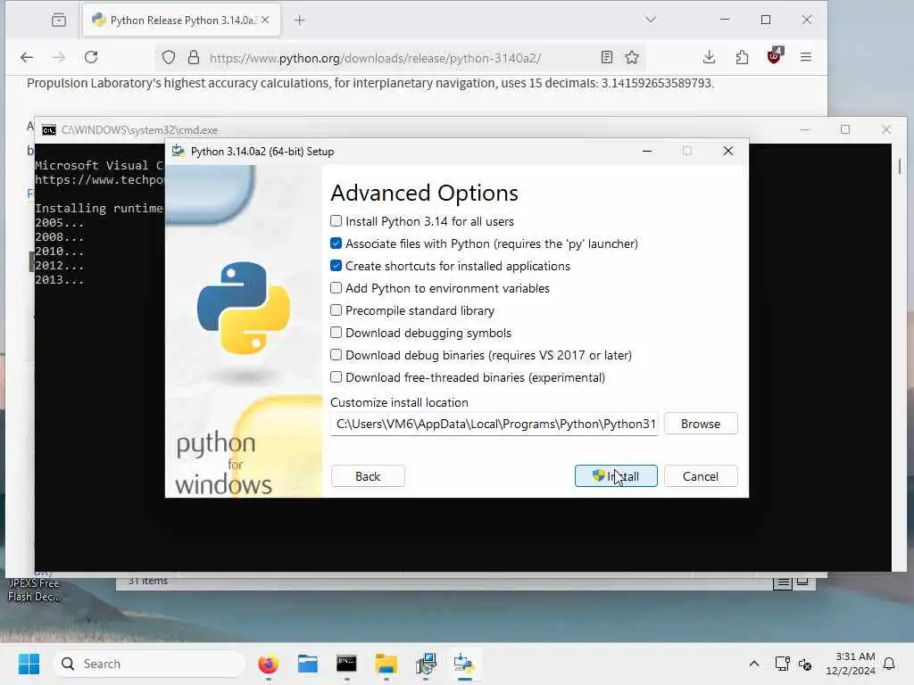Toggle reader view icon in address bar

pyautogui.click(x=607, y=57)
